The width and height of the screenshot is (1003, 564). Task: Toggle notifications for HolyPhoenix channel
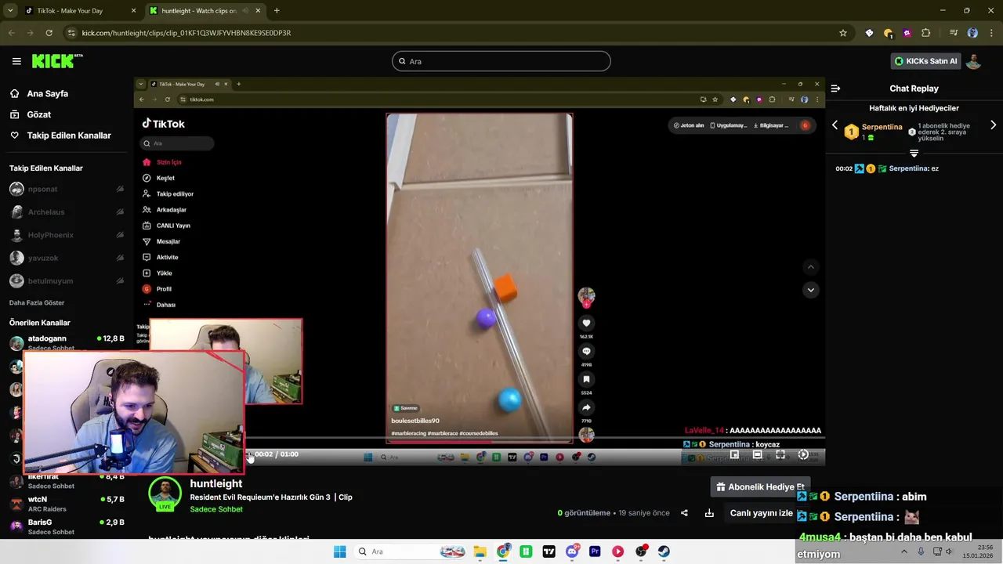pyautogui.click(x=120, y=235)
